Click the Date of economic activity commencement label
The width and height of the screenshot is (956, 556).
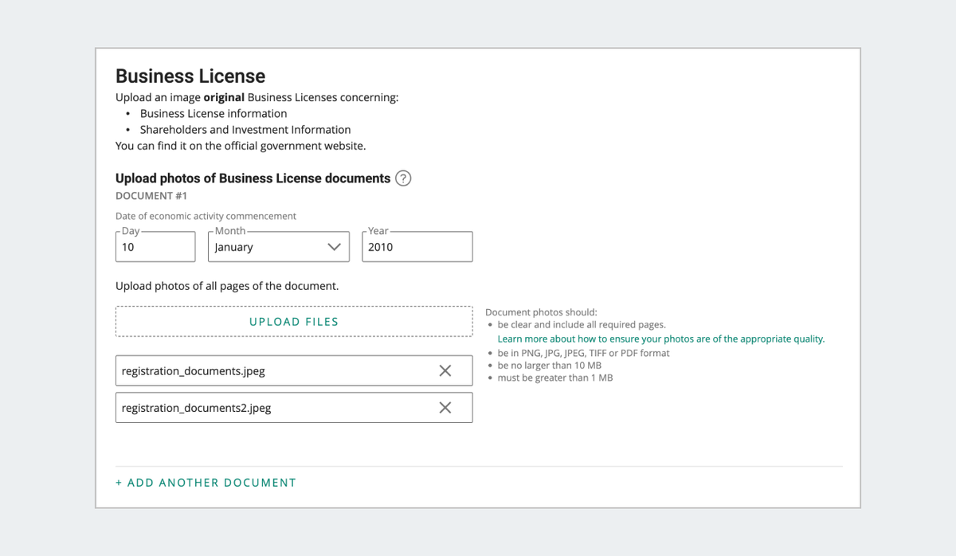click(206, 216)
